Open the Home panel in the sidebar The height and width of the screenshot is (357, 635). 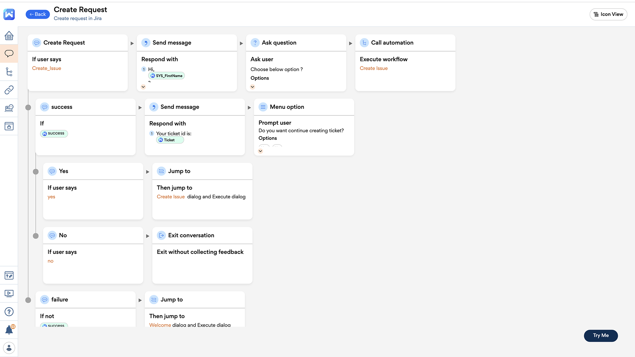[9, 36]
